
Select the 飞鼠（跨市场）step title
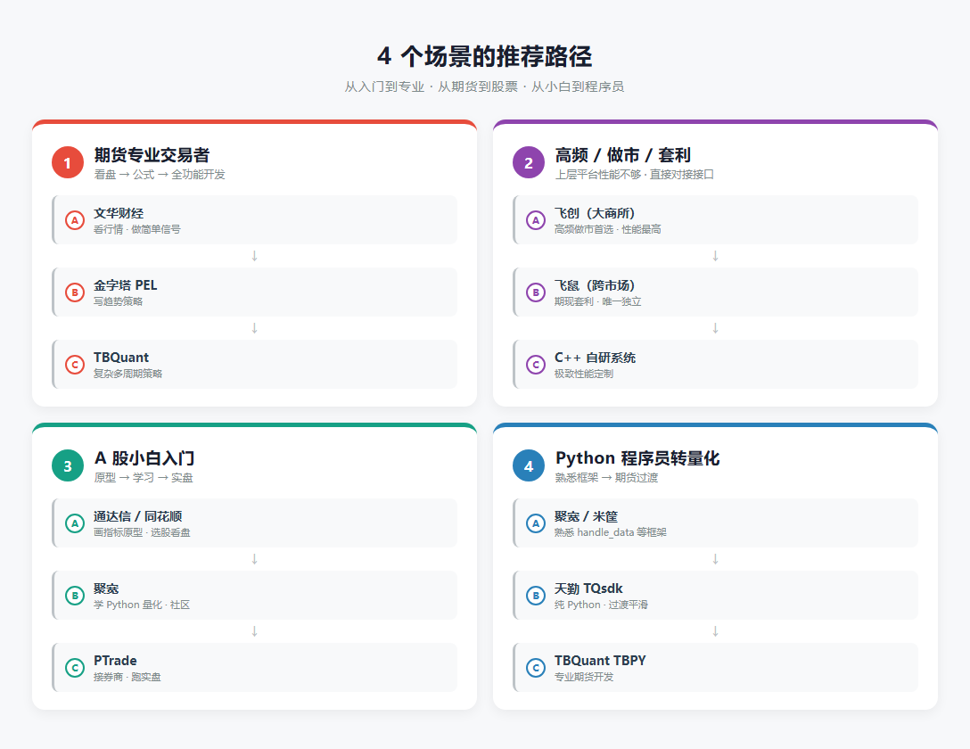coord(596,285)
